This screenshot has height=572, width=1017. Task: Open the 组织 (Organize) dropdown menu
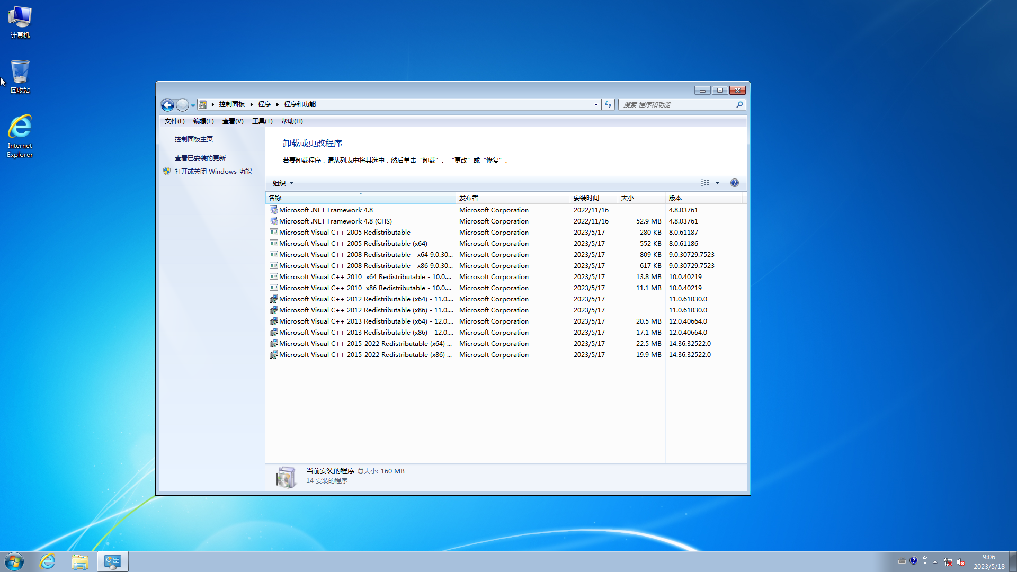coord(282,182)
